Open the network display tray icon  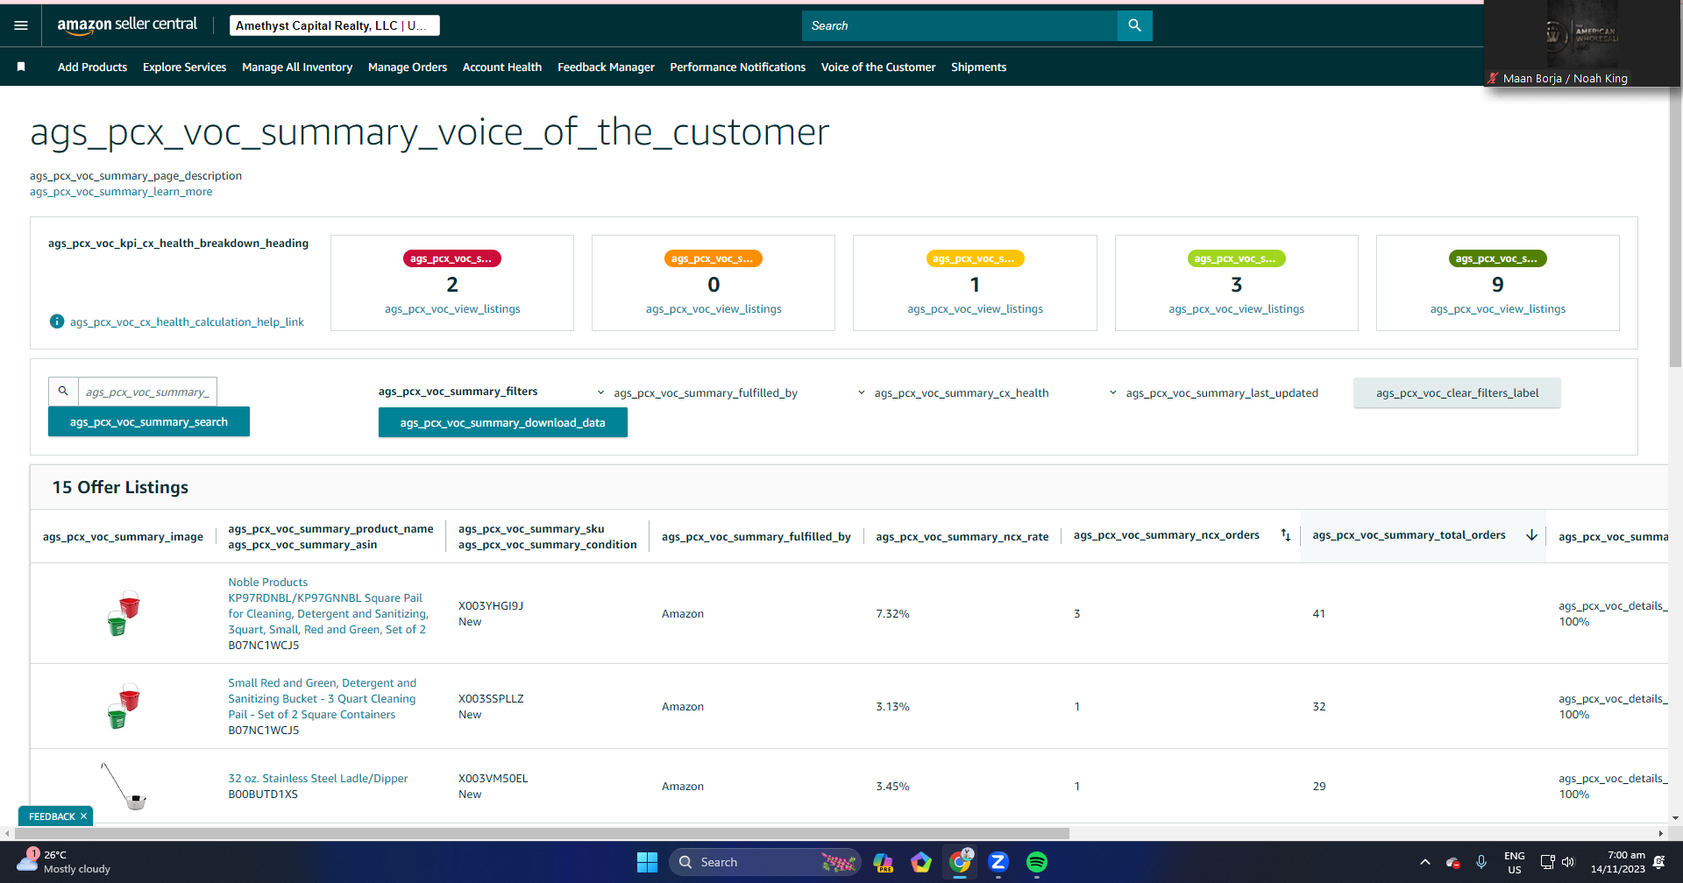click(x=1547, y=863)
